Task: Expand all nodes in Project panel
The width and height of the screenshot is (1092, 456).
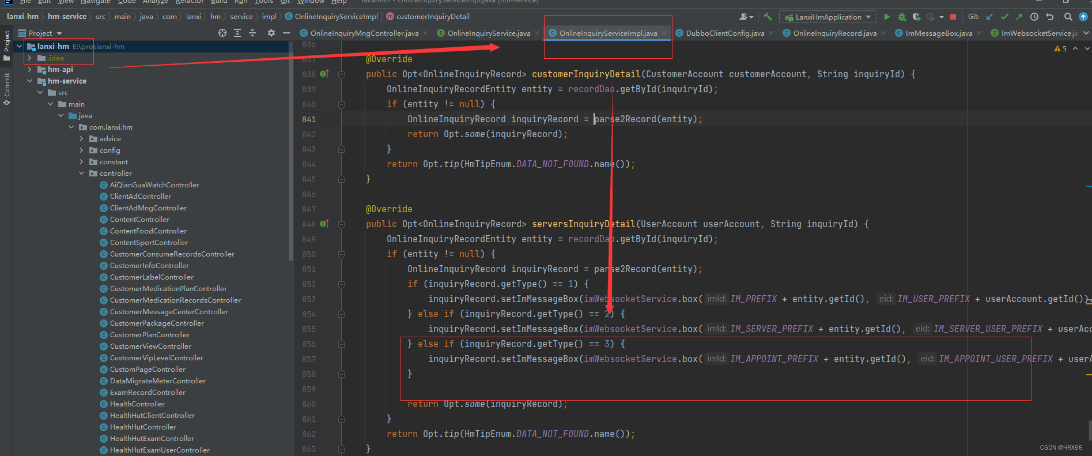Action: pyautogui.click(x=237, y=33)
